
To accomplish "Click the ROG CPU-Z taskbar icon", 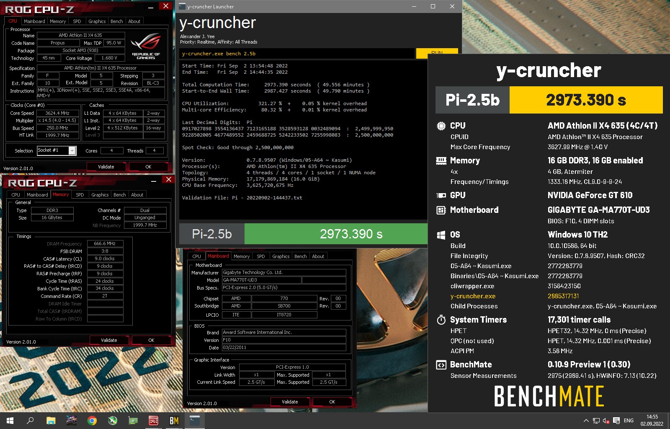I will click(x=154, y=421).
